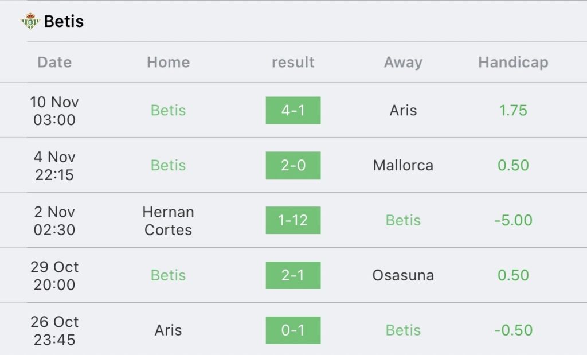Open Hernan Cortes team link
The height and width of the screenshot is (355, 587).
coord(168,221)
